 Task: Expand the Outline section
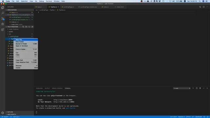point(20,112)
